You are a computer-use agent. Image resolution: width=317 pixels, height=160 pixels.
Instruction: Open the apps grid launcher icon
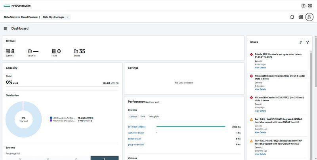point(310,6)
